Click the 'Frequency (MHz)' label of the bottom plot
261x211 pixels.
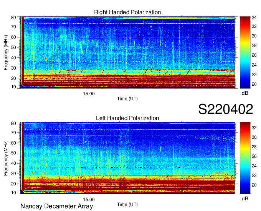click(x=6, y=158)
